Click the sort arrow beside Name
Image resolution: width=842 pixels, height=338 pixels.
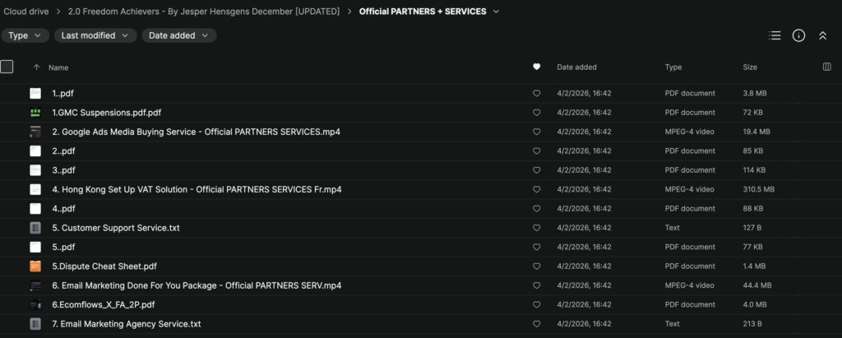coord(36,67)
